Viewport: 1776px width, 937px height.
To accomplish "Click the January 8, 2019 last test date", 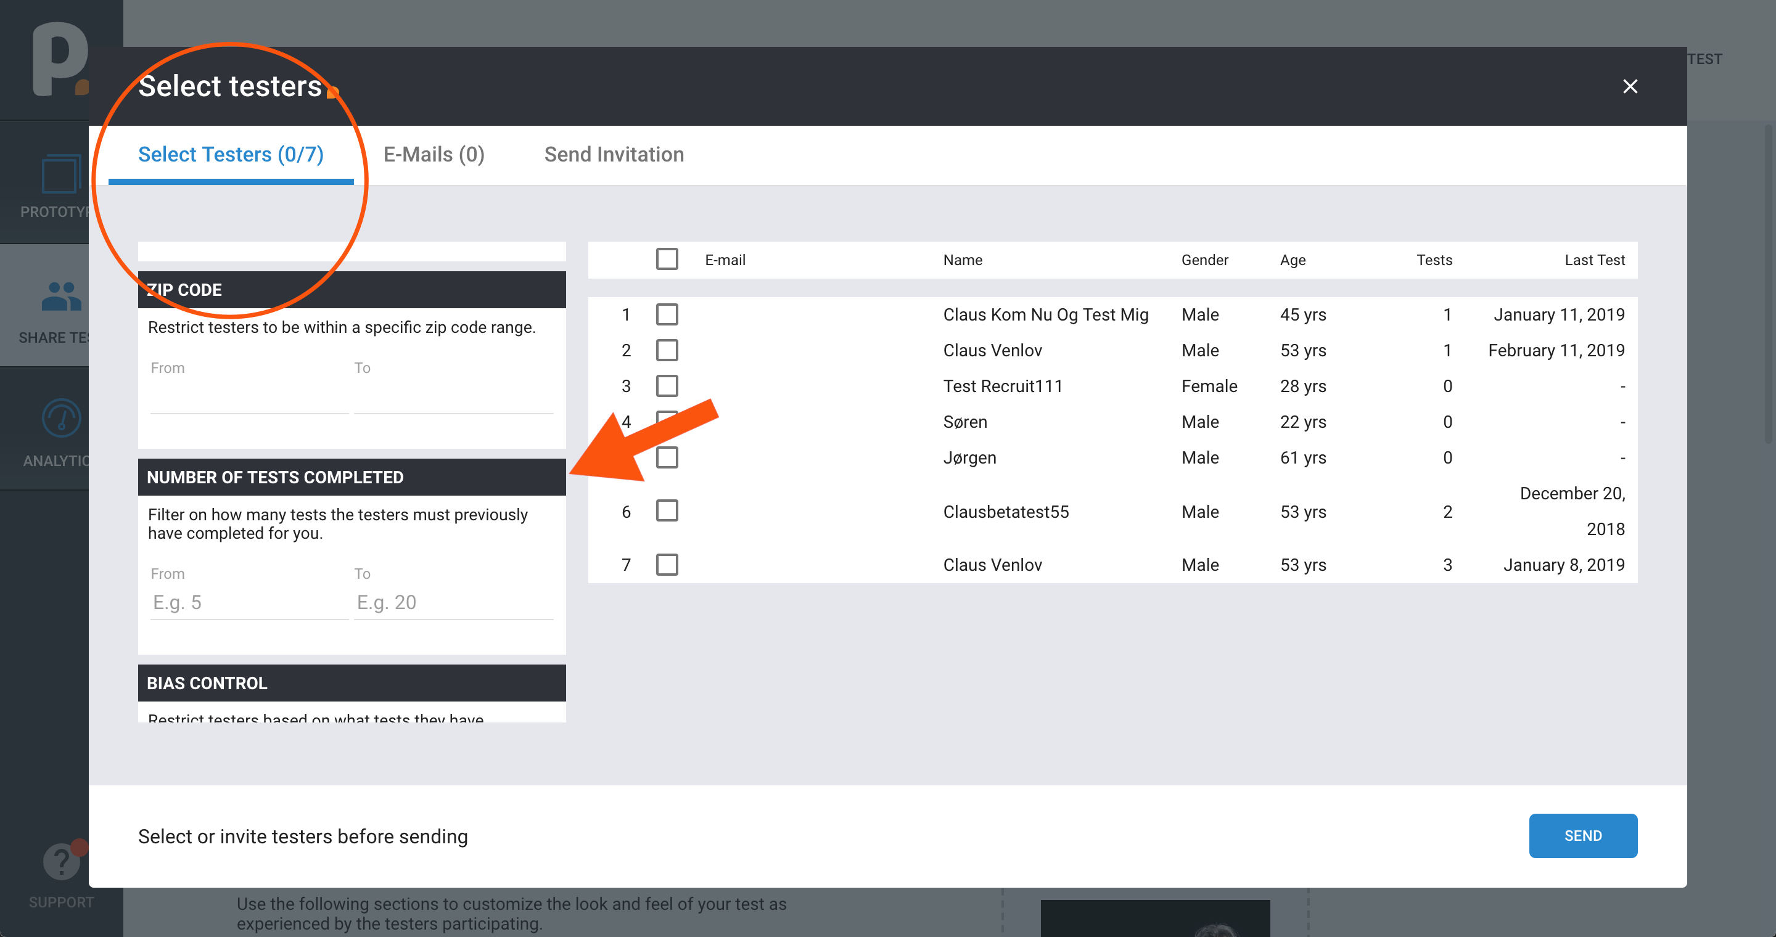I will [1564, 565].
